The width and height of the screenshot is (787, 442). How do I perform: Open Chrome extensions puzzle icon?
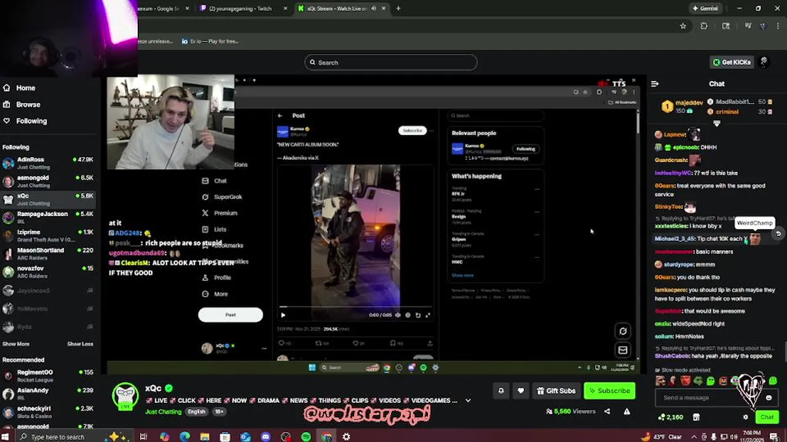coord(704,26)
